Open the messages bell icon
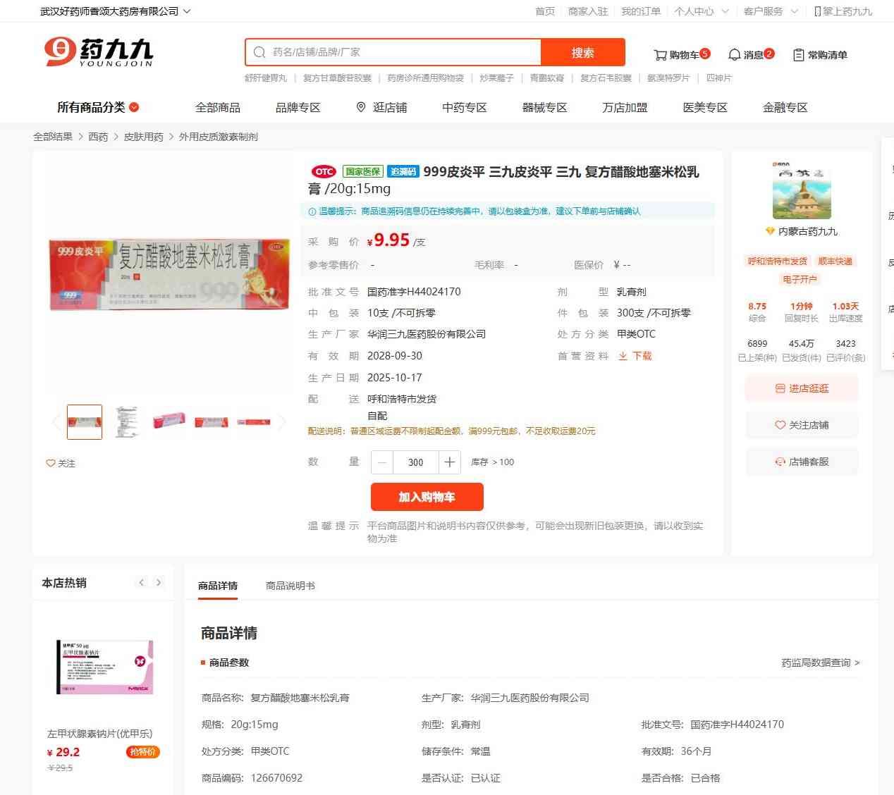 pyautogui.click(x=734, y=54)
